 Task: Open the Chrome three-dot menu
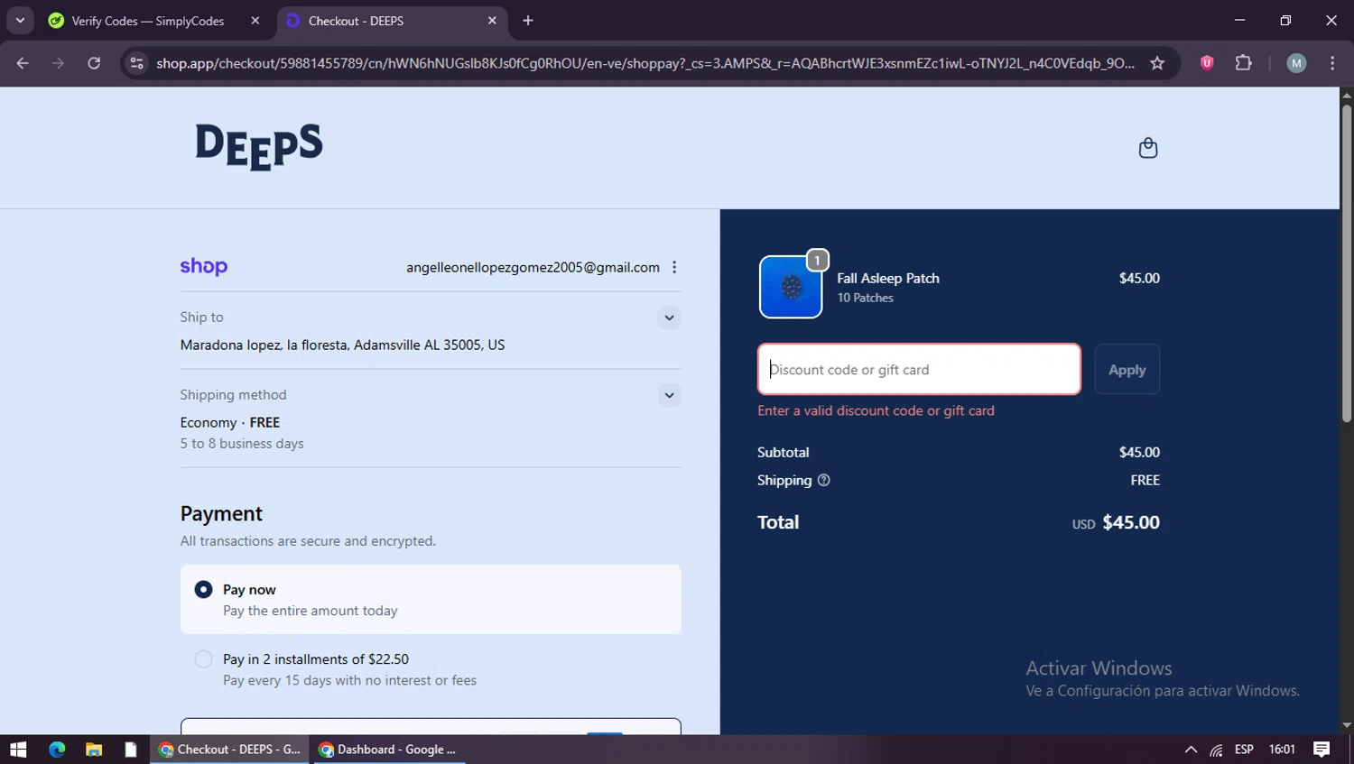pos(1332,63)
